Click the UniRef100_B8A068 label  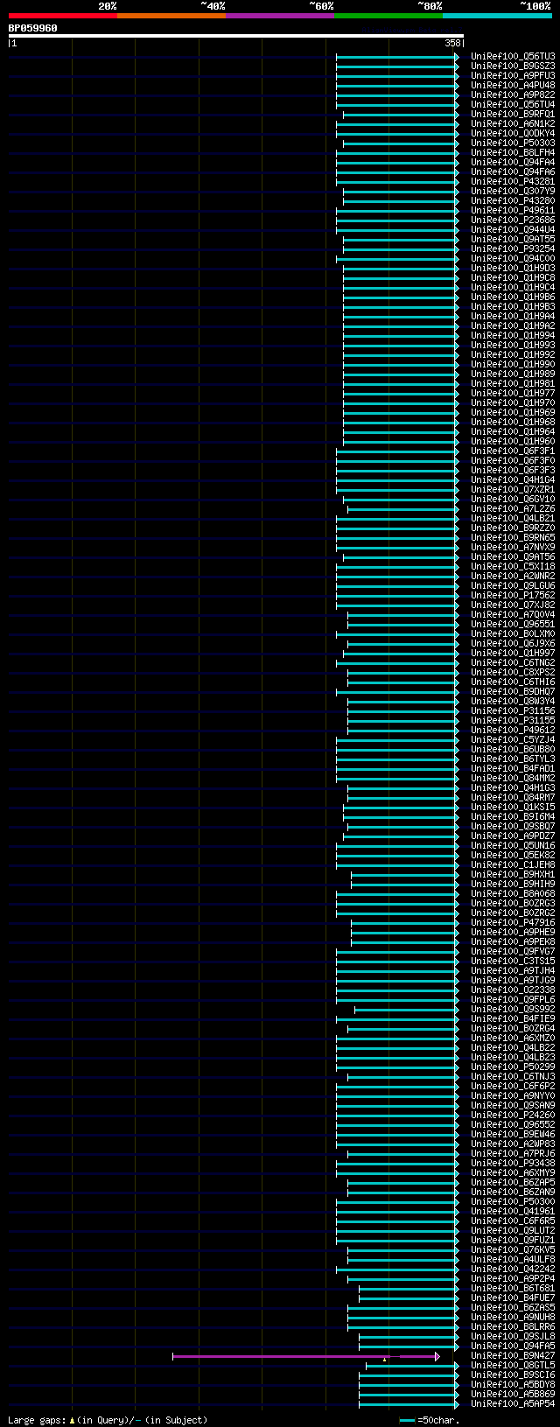(x=513, y=893)
